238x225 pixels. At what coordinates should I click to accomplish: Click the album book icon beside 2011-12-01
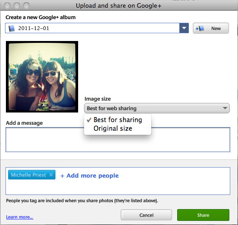11,28
